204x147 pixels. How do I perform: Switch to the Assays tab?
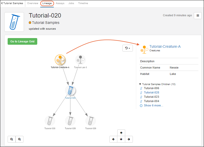[60, 3]
